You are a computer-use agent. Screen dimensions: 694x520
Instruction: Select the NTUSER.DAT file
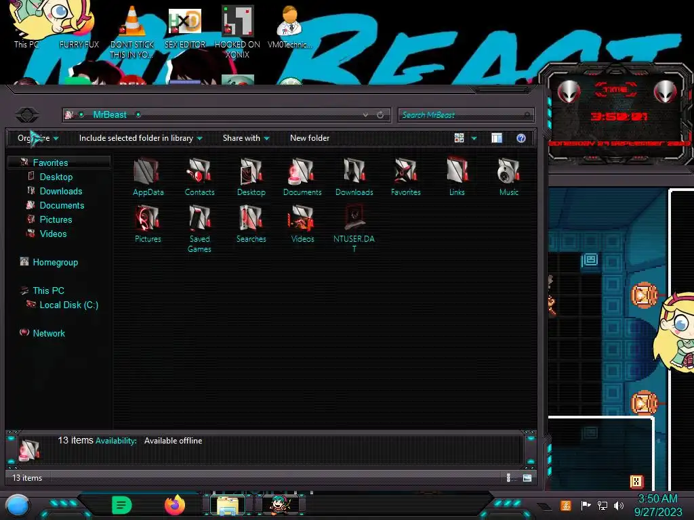click(x=354, y=229)
